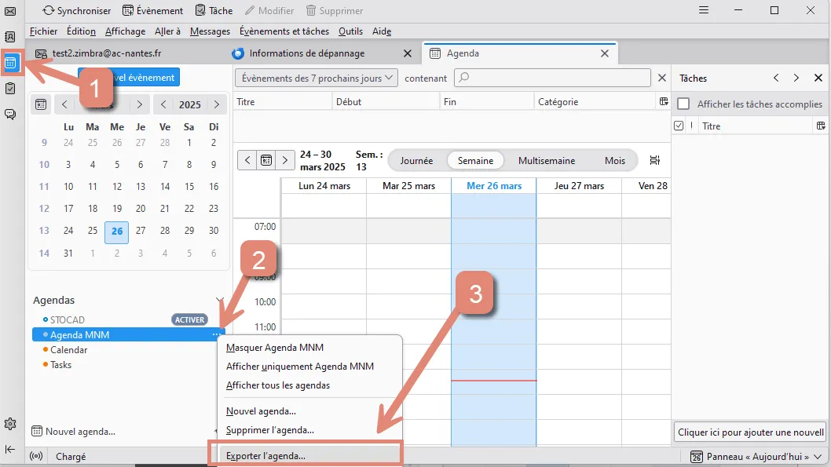This screenshot has width=831, height=467.
Task: Clear the event search filter
Action: (x=662, y=78)
